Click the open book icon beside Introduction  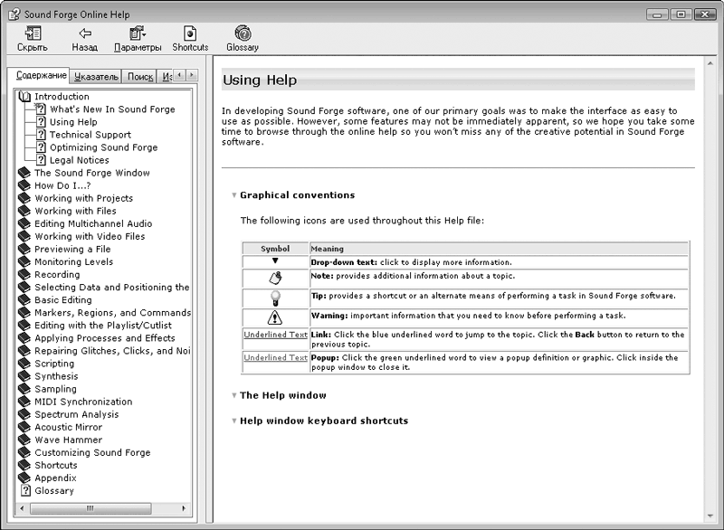click(x=24, y=97)
